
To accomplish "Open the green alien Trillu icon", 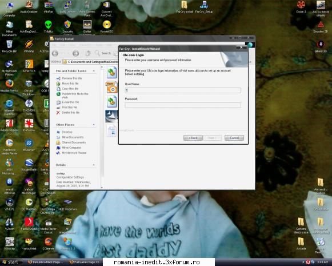I will coord(48,25).
